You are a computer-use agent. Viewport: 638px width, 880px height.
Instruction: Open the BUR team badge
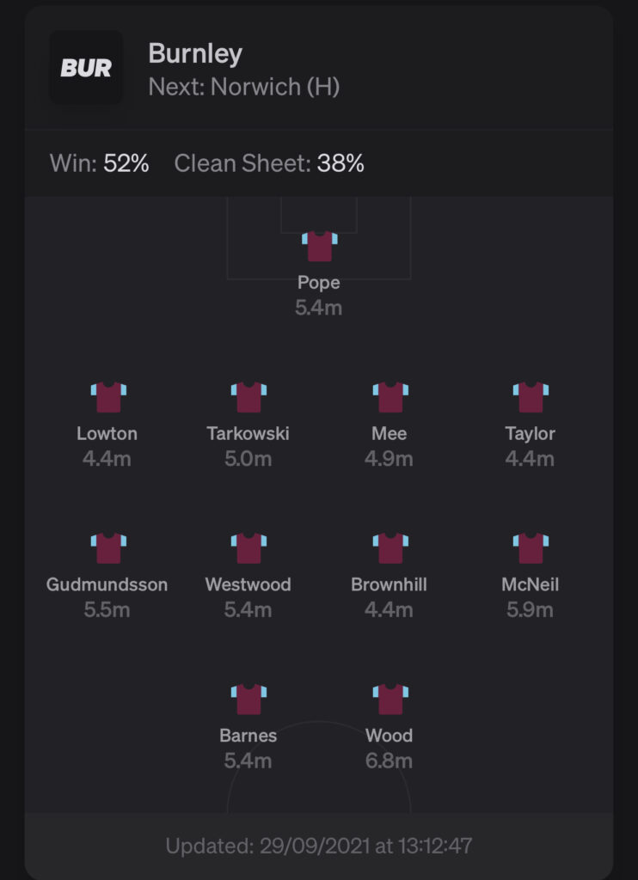86,68
